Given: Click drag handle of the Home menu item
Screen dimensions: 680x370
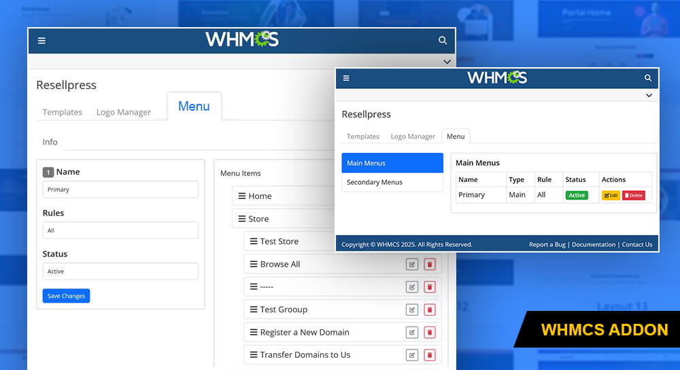Looking at the screenshot, I should point(242,196).
